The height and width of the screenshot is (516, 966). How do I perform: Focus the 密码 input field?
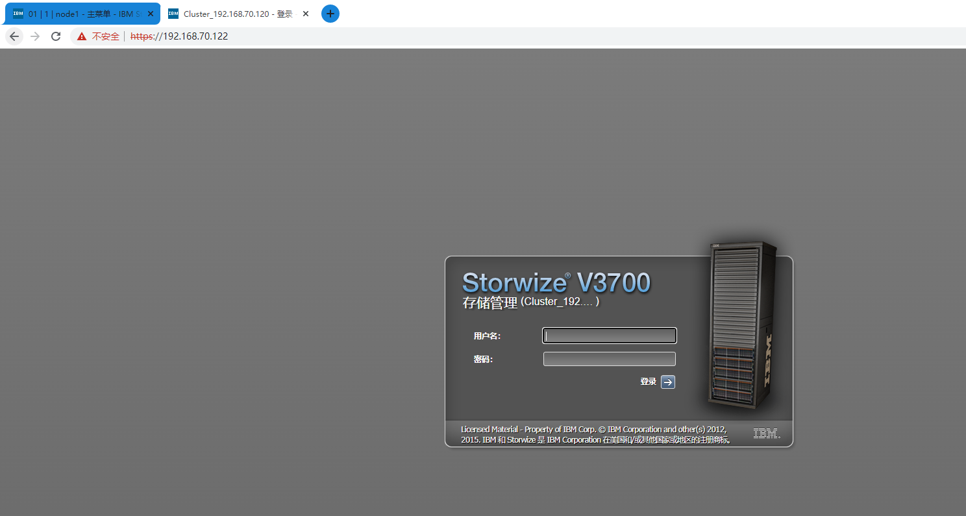click(x=610, y=359)
